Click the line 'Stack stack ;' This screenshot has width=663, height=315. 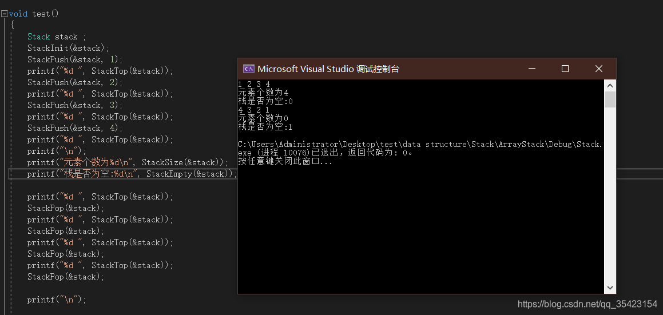57,37
